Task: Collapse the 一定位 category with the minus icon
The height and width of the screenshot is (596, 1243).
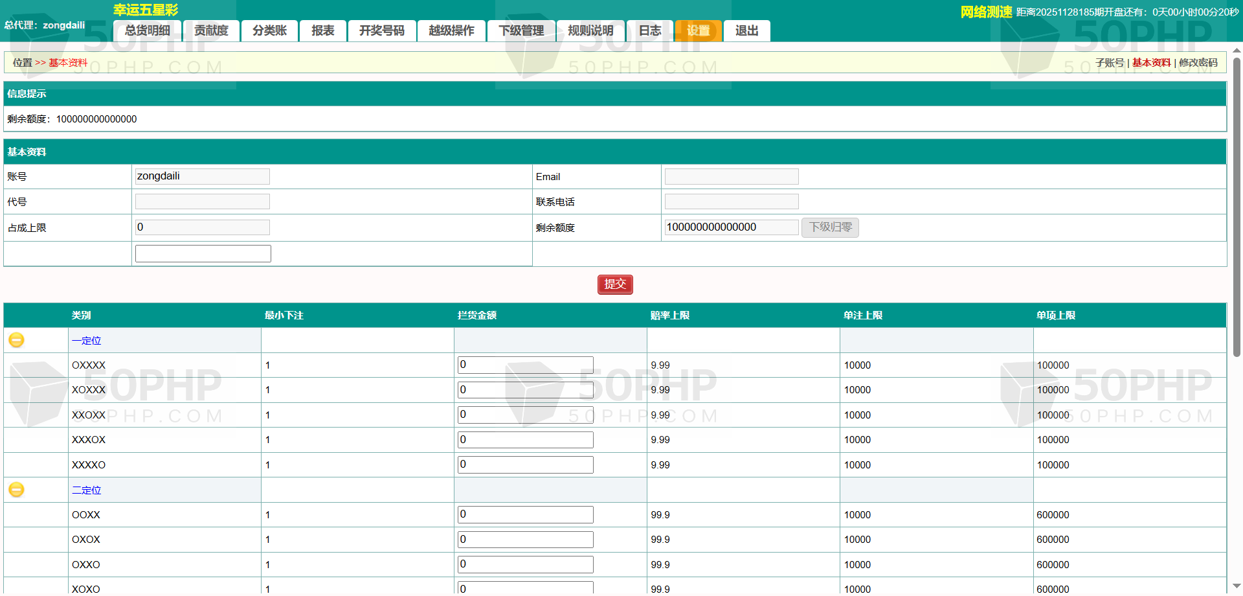Action: pyautogui.click(x=16, y=340)
